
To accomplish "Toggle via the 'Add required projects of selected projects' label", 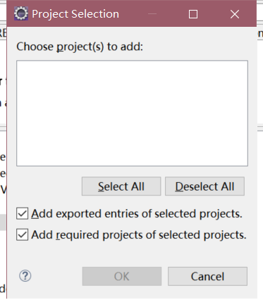I will [x=139, y=235].
